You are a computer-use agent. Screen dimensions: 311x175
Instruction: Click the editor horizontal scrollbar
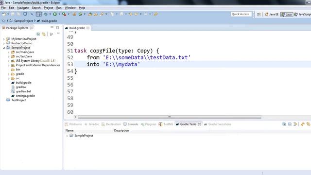pyautogui.click(x=170, y=117)
